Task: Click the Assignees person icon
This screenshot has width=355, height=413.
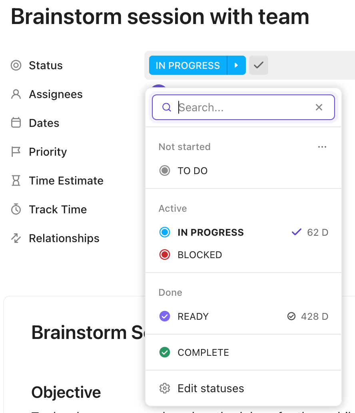Action: 16,94
